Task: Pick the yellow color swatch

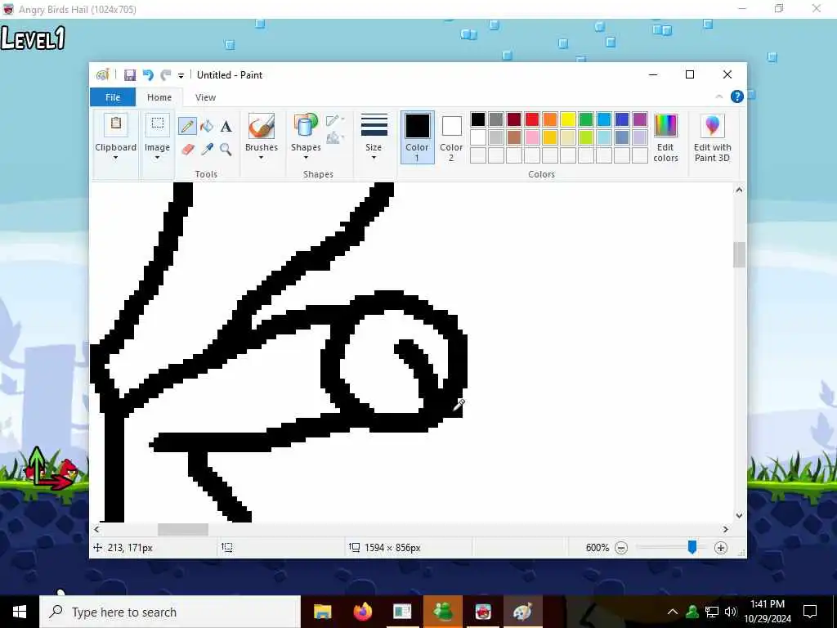Action: tap(568, 119)
